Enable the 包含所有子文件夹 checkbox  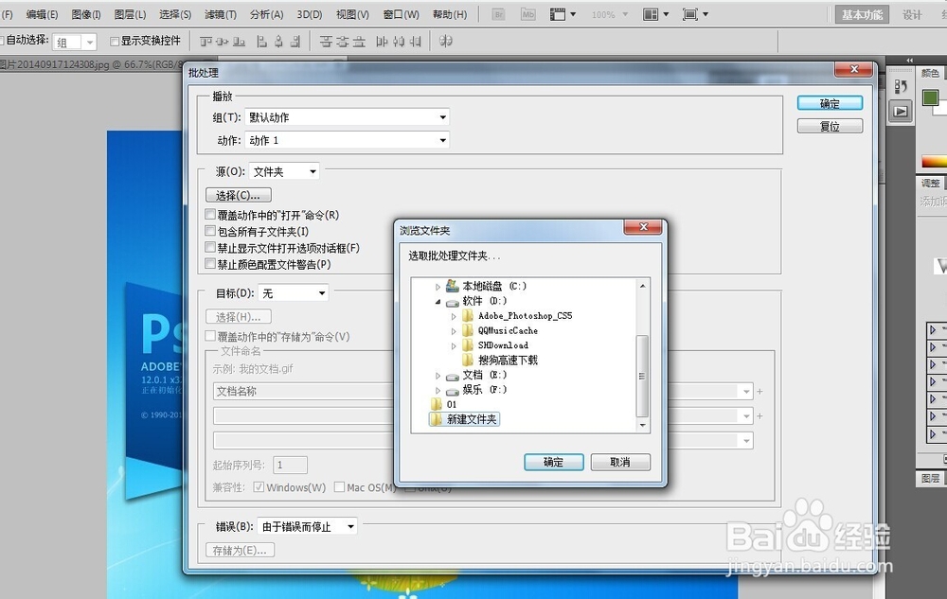[209, 230]
